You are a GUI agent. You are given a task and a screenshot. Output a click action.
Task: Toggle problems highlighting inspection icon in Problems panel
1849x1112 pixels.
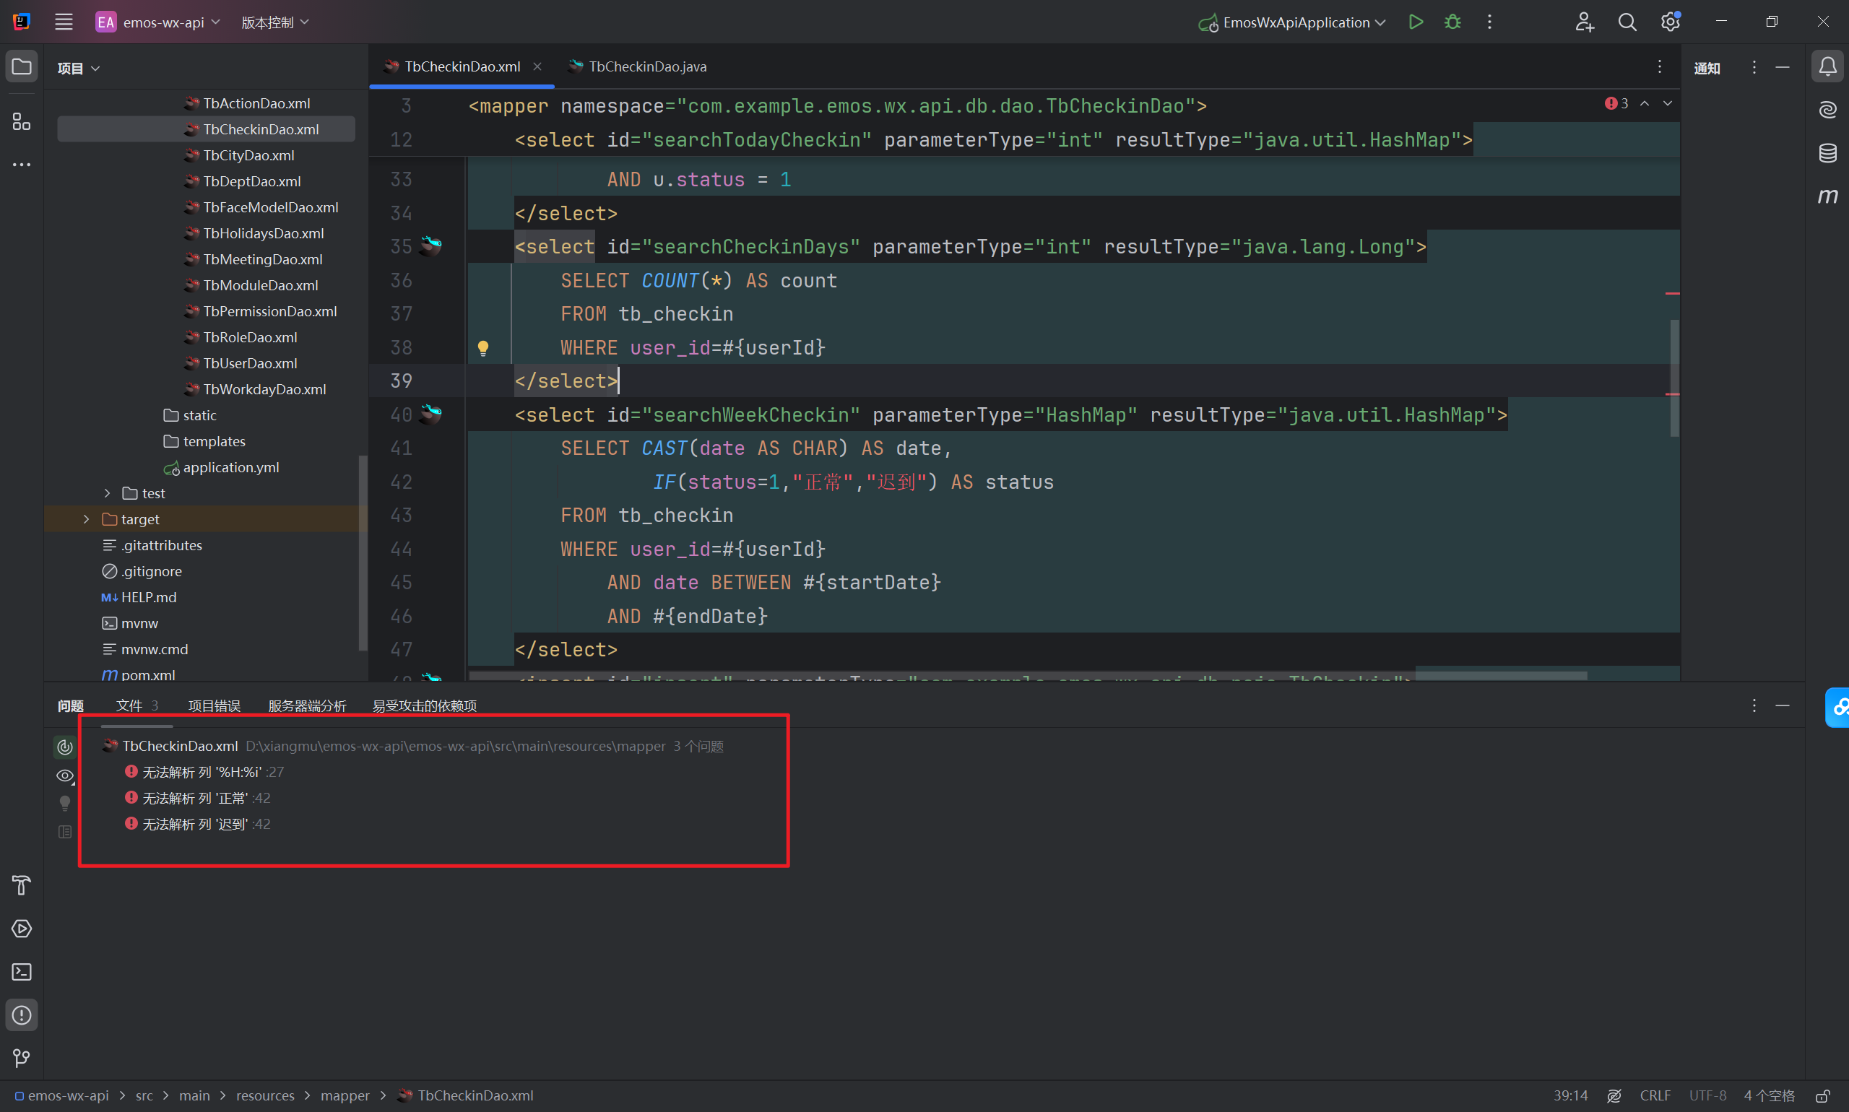point(65,747)
